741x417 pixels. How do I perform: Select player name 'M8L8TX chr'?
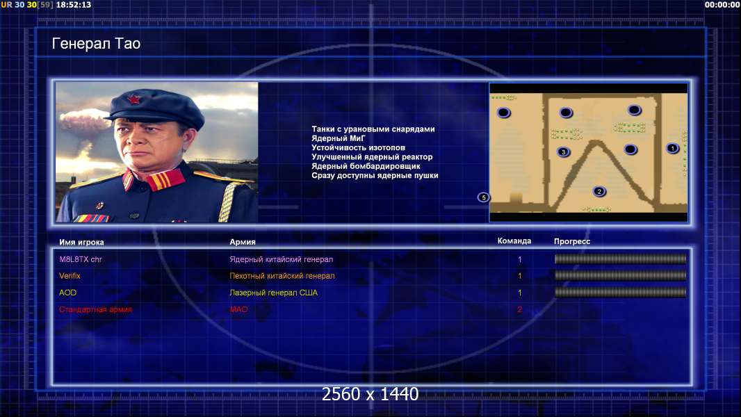click(81, 259)
